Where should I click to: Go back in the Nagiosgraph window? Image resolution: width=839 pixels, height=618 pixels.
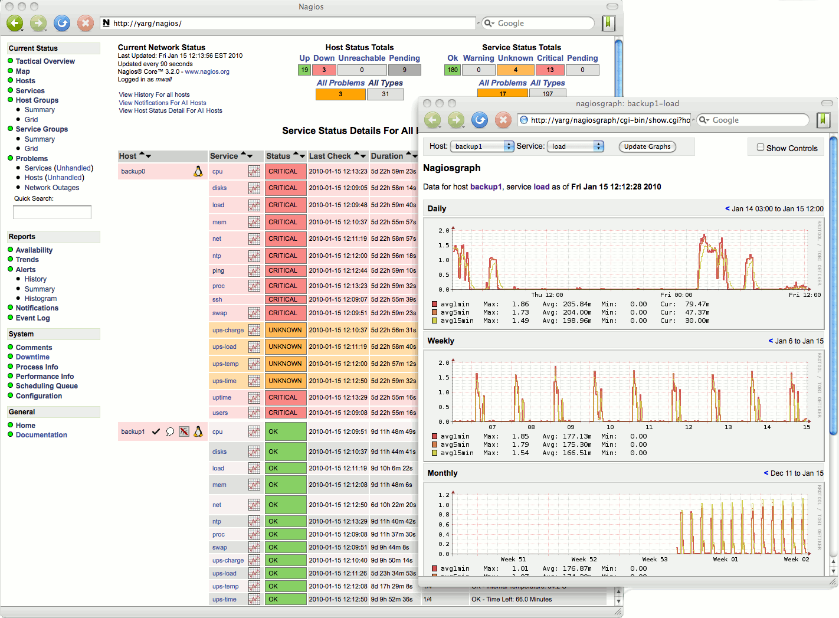[x=432, y=120]
